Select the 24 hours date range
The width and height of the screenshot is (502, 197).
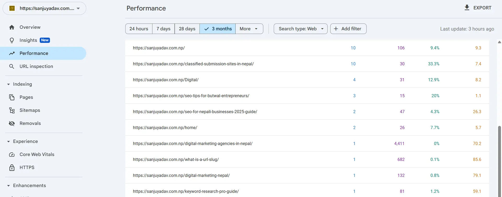tap(139, 29)
